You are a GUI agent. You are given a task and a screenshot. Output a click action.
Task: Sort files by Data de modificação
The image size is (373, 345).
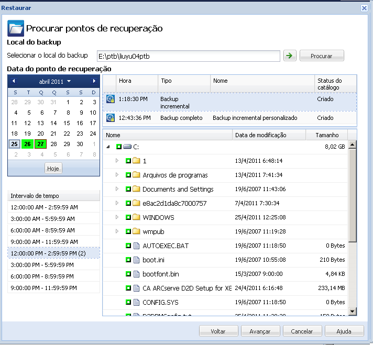(269, 135)
